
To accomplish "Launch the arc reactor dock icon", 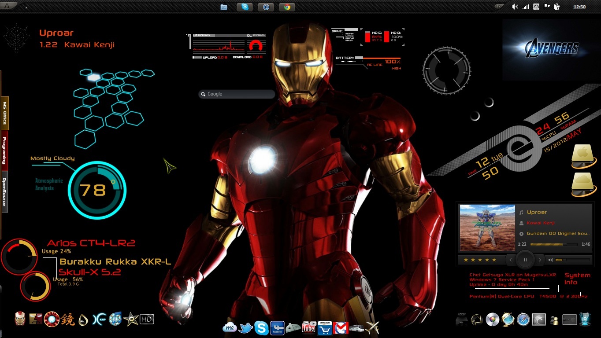I will (x=52, y=319).
